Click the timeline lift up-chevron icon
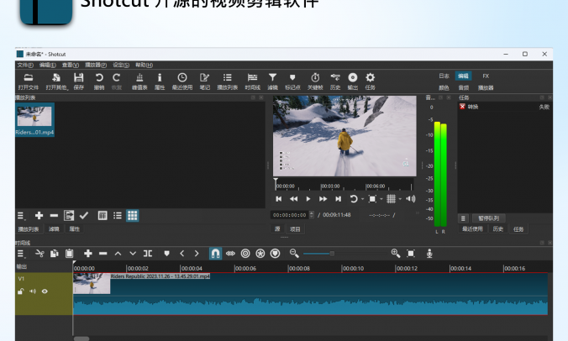Viewport: 568px width, 341px height. (118, 254)
